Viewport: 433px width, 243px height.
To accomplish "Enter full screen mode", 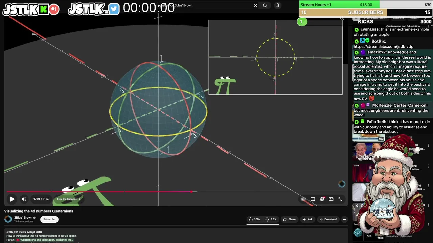I will pos(340,199).
